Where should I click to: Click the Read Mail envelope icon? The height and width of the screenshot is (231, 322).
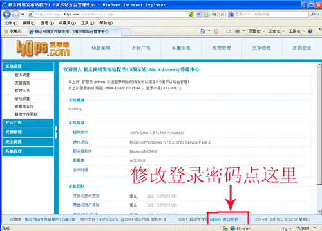[x=229, y=31]
